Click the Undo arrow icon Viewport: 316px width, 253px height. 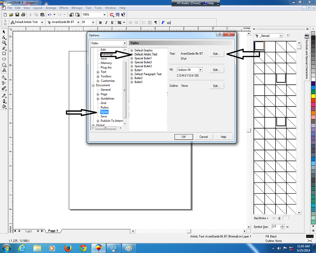(x=50, y=14)
